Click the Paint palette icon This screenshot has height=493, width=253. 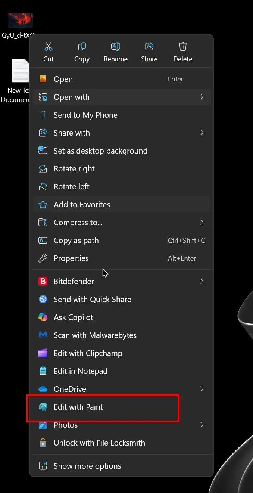43,407
